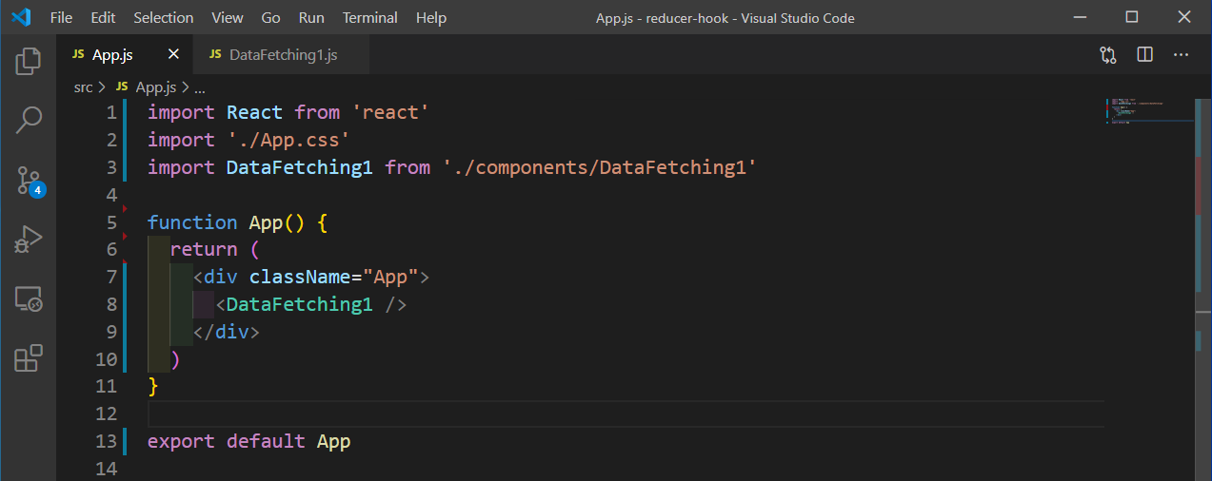Close the Visual Studio Code window
Image resolution: width=1212 pixels, height=481 pixels.
click(x=1183, y=17)
